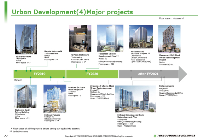Click the Takeshiba District Development rendering
The image size is (198, 140).
coord(110,38)
